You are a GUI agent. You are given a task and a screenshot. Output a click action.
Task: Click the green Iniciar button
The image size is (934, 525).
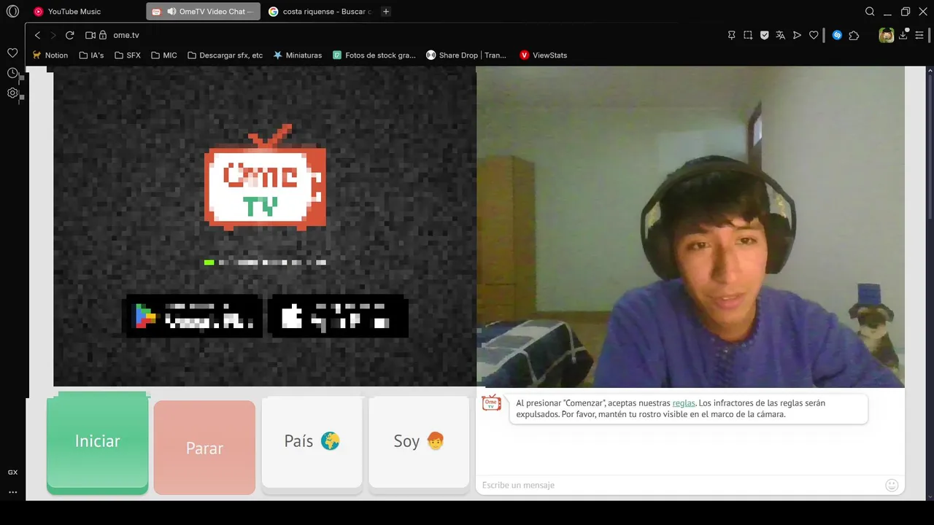coord(97,442)
